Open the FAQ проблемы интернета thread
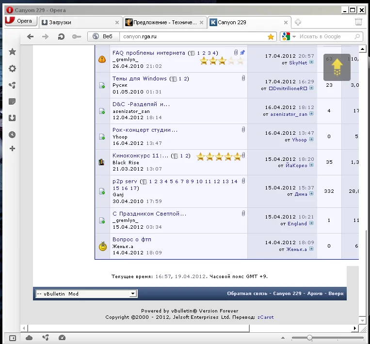 (x=148, y=53)
